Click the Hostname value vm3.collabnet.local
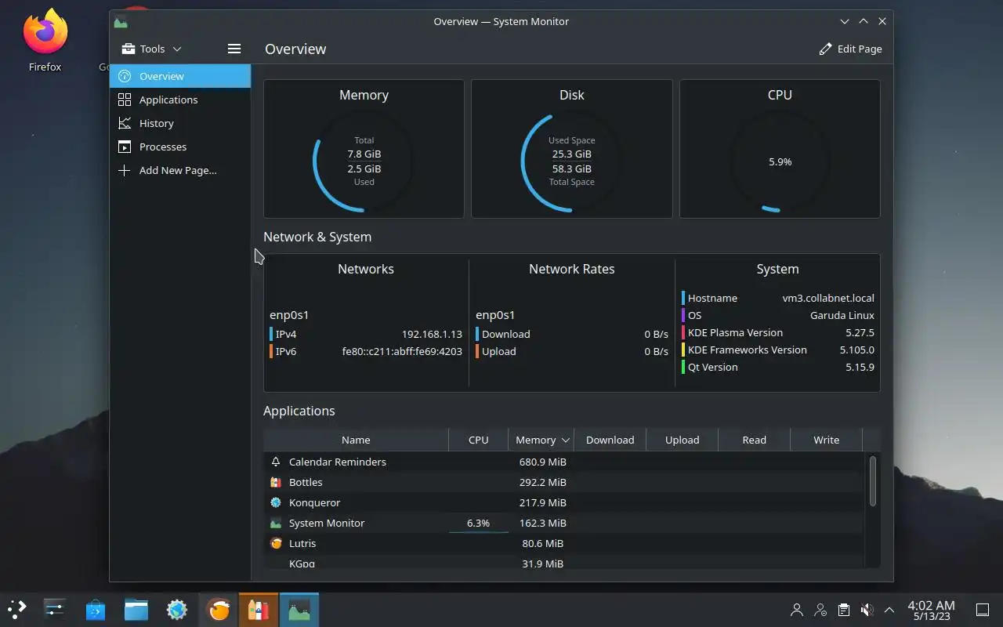This screenshot has height=627, width=1003. tap(828, 298)
